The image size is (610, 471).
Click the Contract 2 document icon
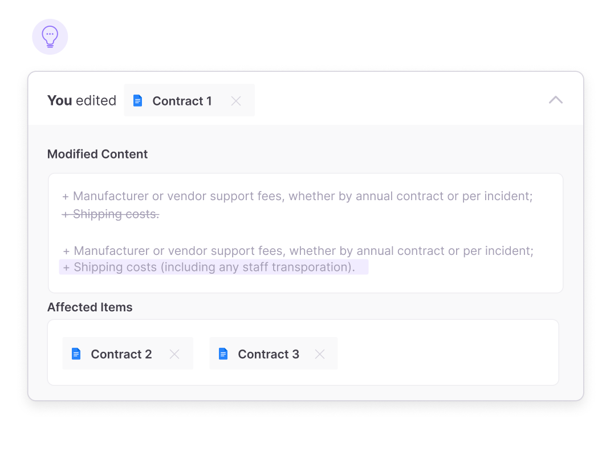[76, 354]
